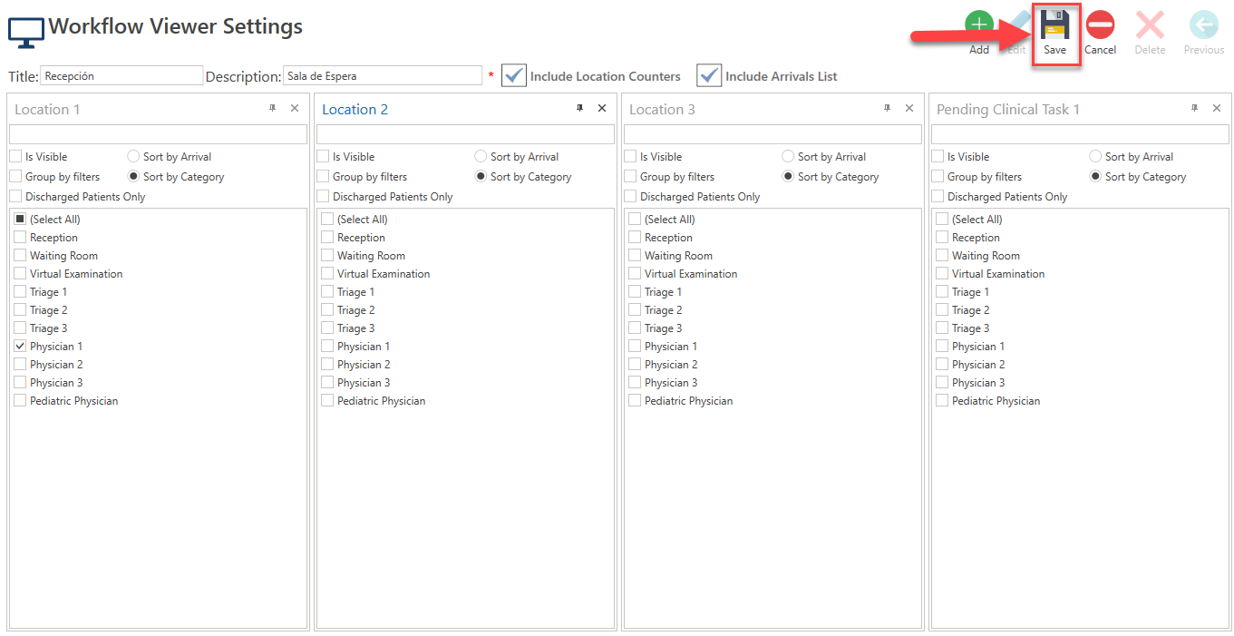Check Waiting Room in Location 3
Screen dimensions: 1234x636
pos(635,255)
